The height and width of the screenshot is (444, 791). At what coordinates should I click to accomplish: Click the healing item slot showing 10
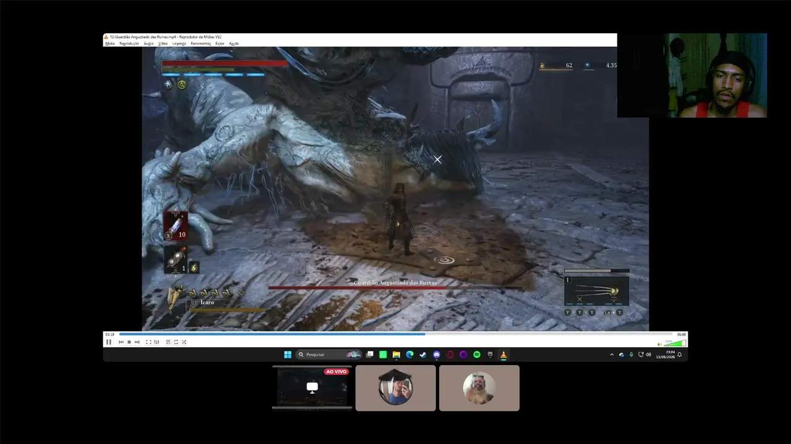tap(176, 226)
